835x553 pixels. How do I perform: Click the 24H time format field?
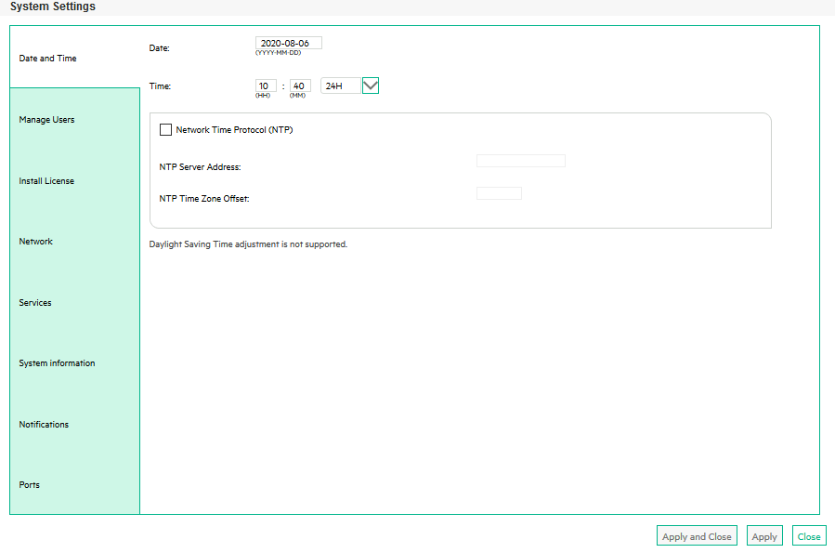pyautogui.click(x=341, y=86)
